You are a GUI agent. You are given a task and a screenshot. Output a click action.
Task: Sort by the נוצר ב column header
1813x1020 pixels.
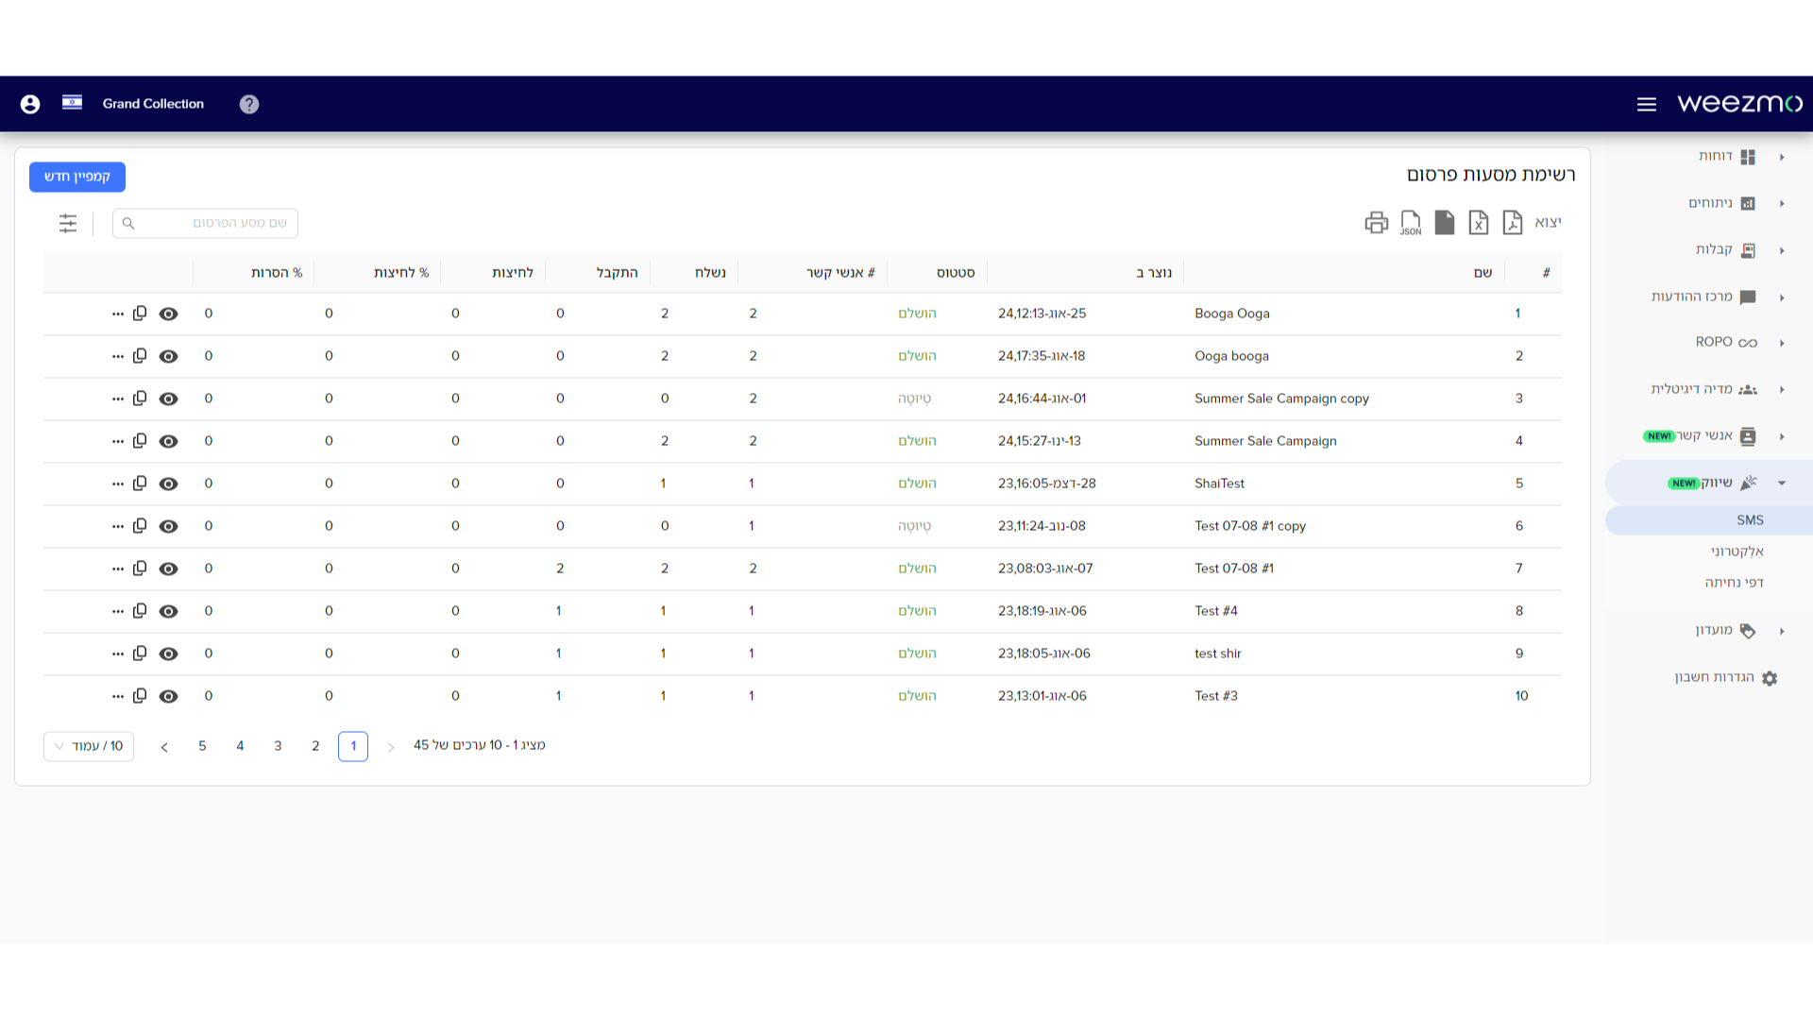click(1154, 273)
